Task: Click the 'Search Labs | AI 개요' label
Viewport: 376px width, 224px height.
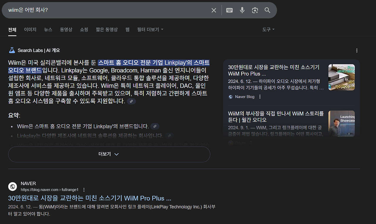Action: coord(39,50)
